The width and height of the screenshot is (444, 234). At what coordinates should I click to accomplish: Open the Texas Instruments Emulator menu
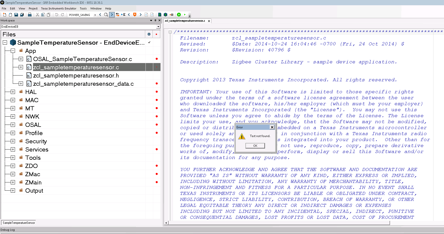pos(59,8)
